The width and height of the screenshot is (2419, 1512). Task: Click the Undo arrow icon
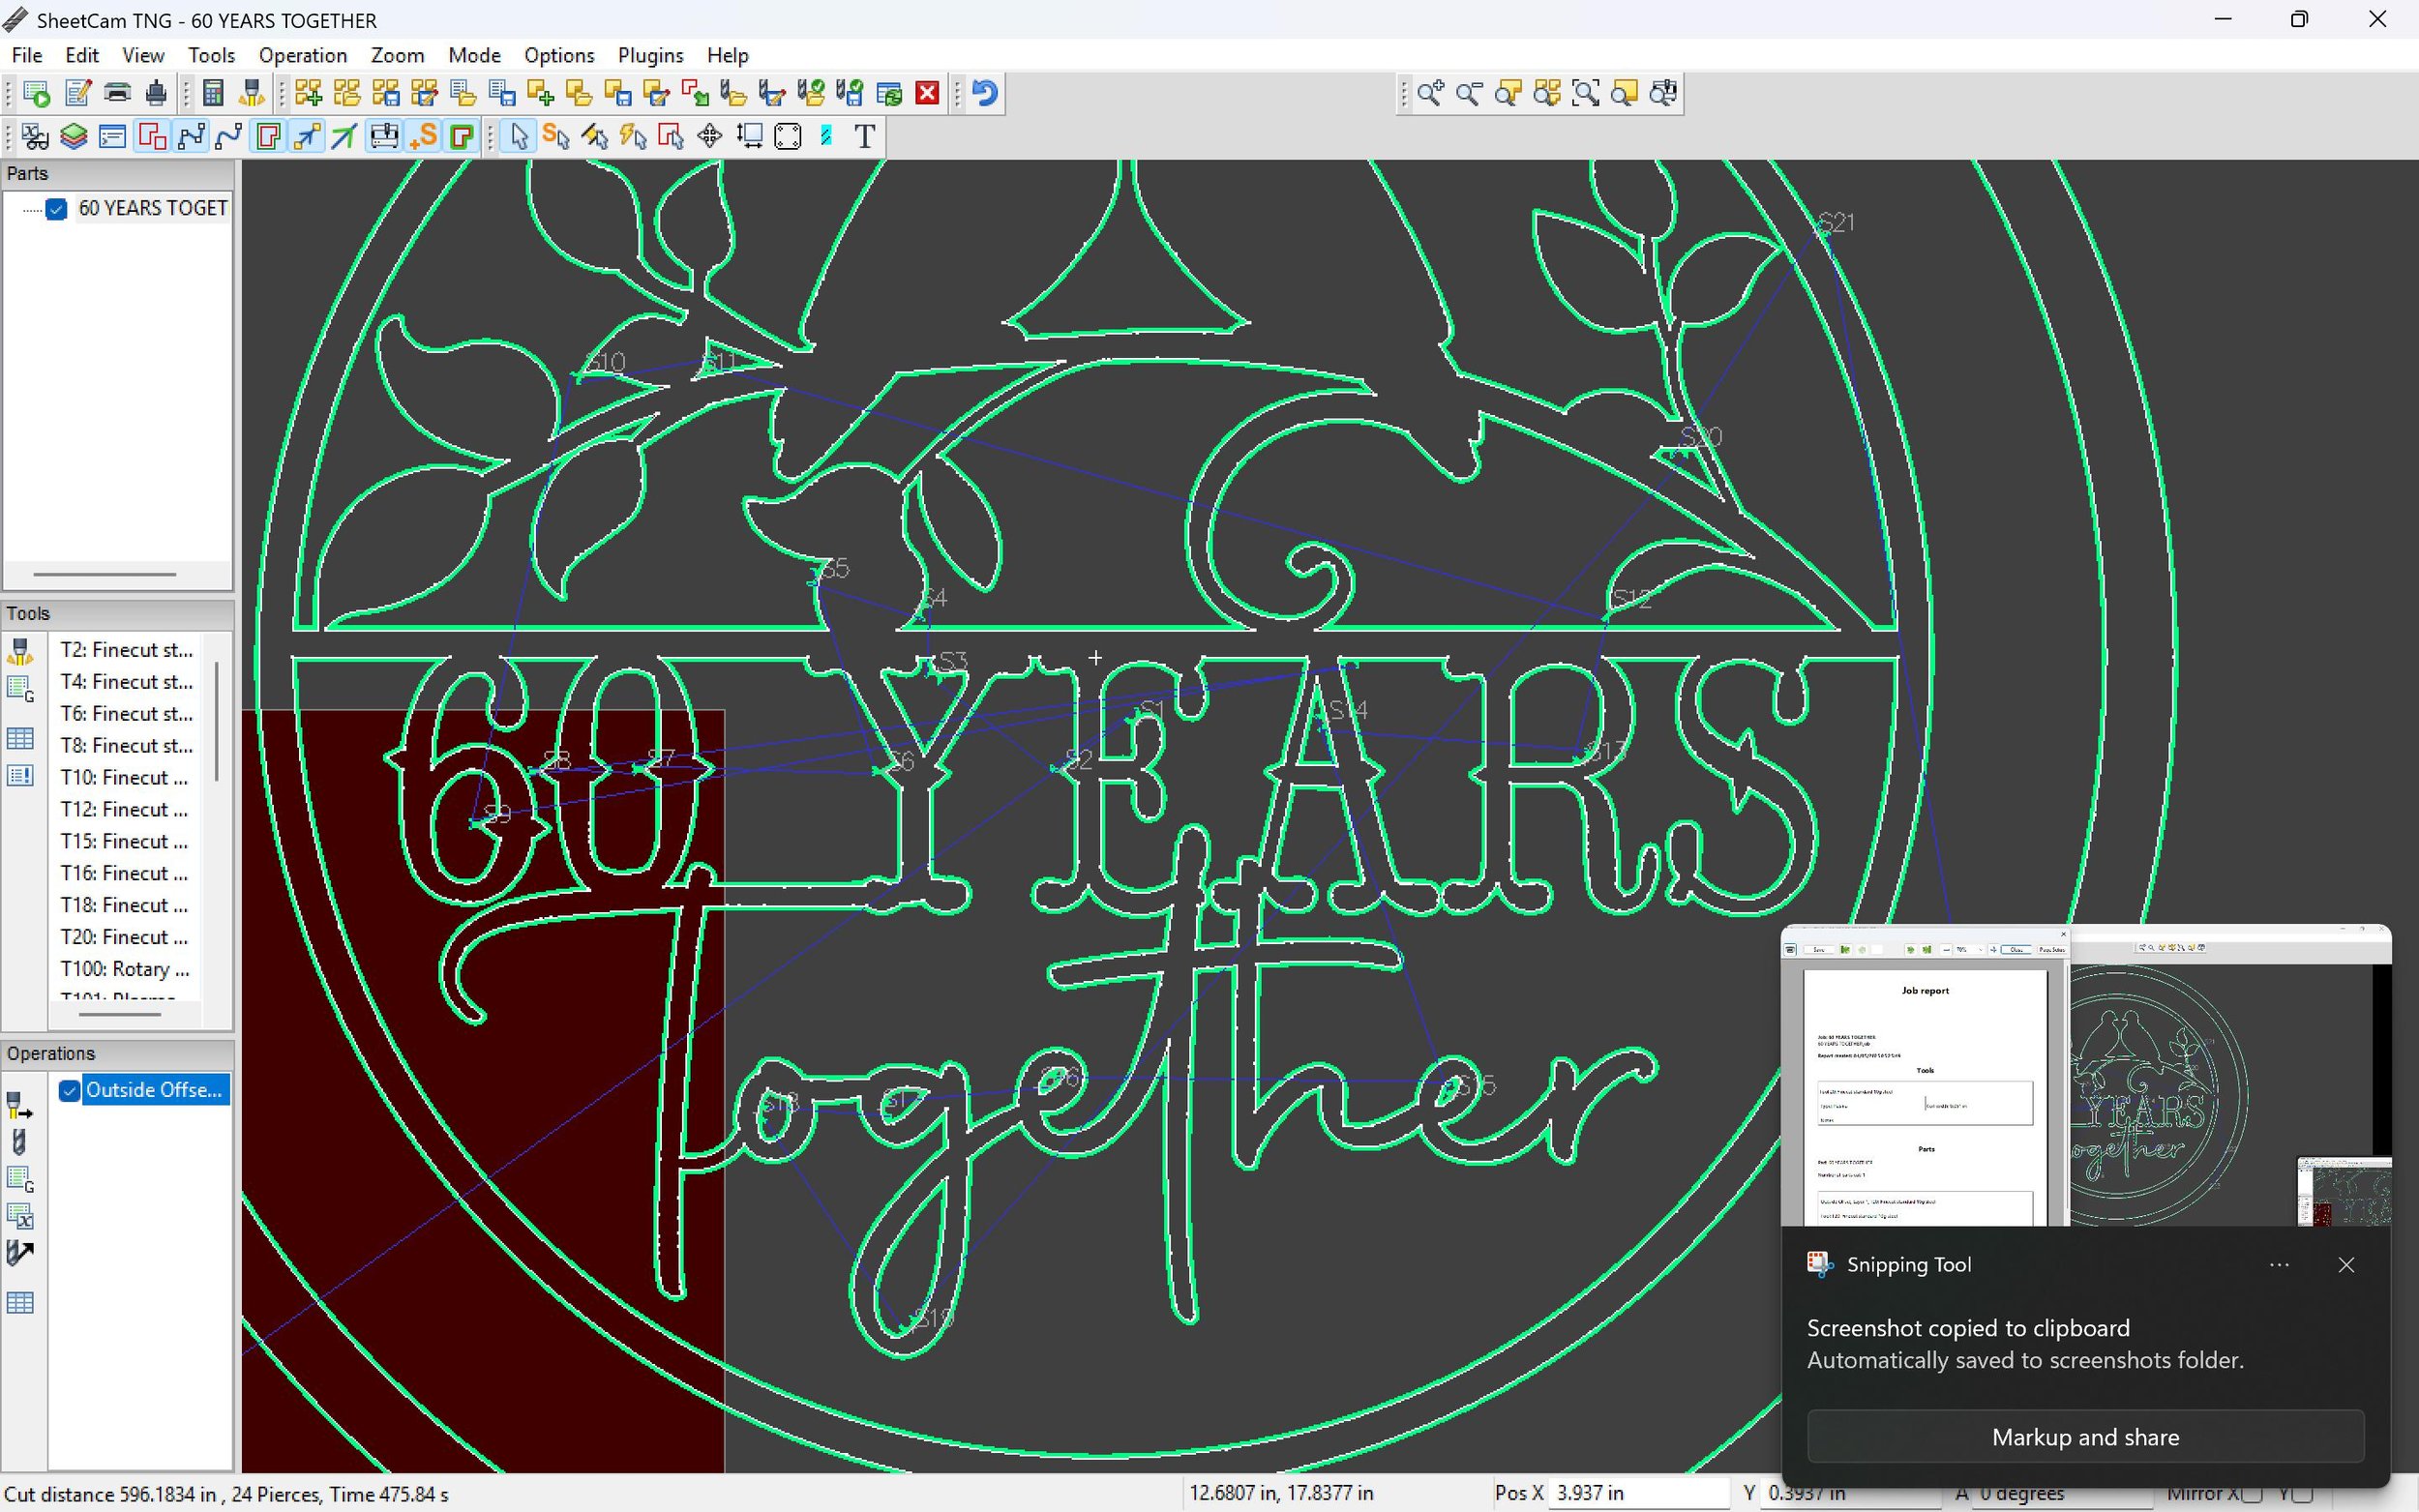click(984, 94)
